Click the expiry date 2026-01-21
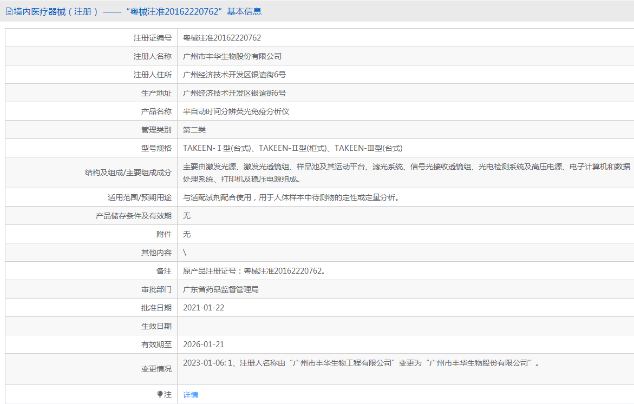This screenshot has height=404, width=634. [204, 345]
